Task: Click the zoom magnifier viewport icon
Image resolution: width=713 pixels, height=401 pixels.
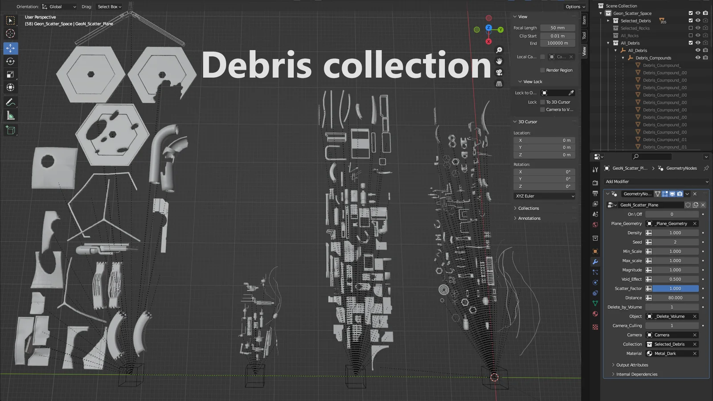Action: pyautogui.click(x=499, y=50)
